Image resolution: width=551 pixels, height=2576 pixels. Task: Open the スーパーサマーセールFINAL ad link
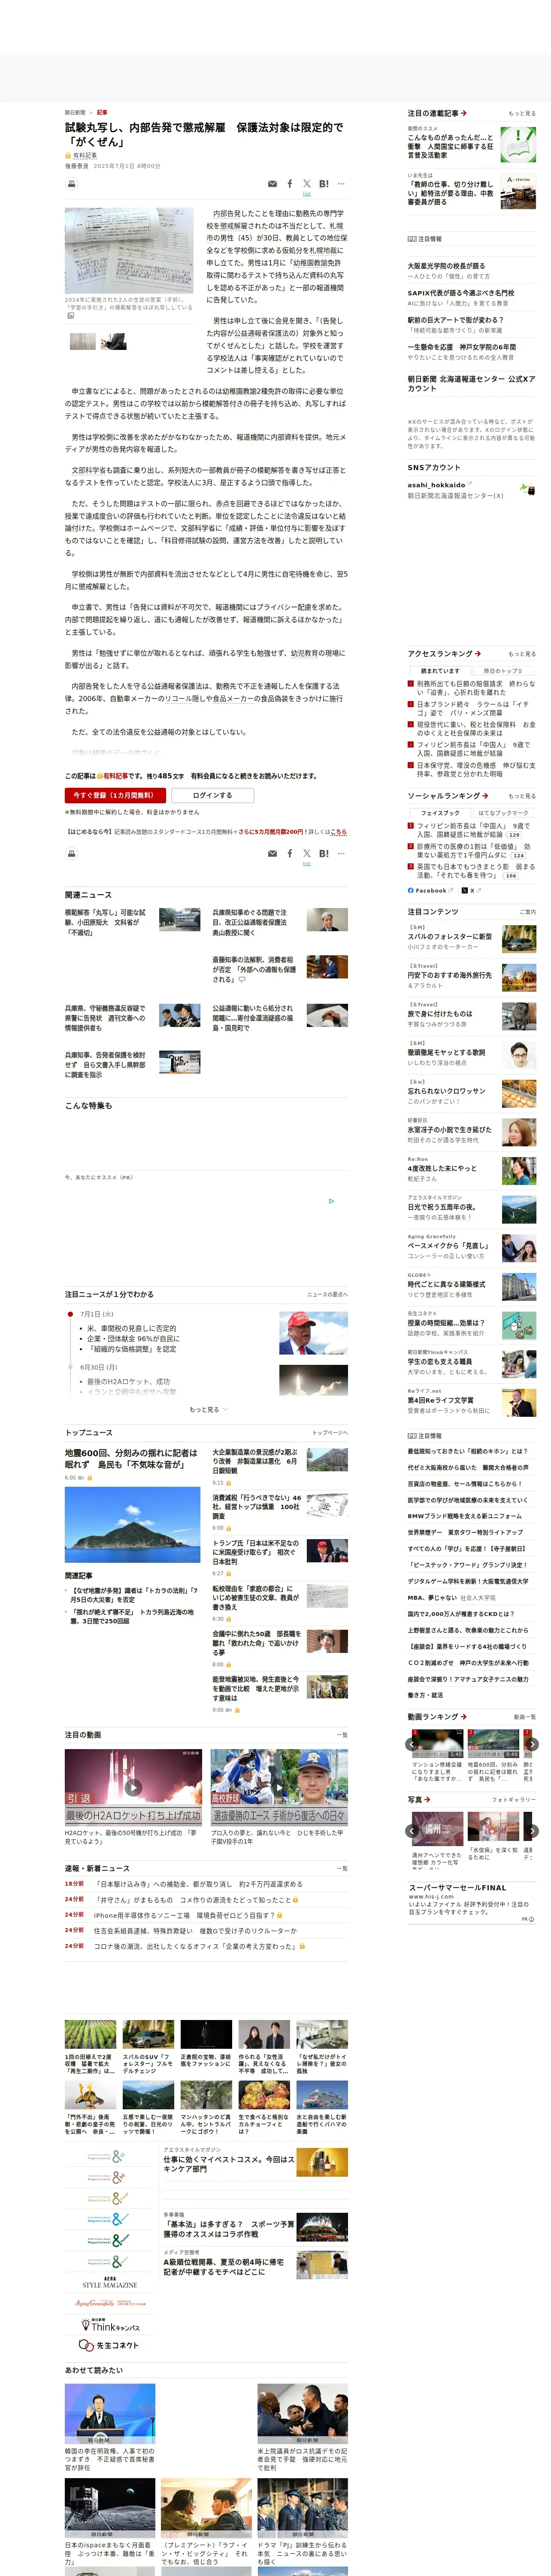point(457,1888)
